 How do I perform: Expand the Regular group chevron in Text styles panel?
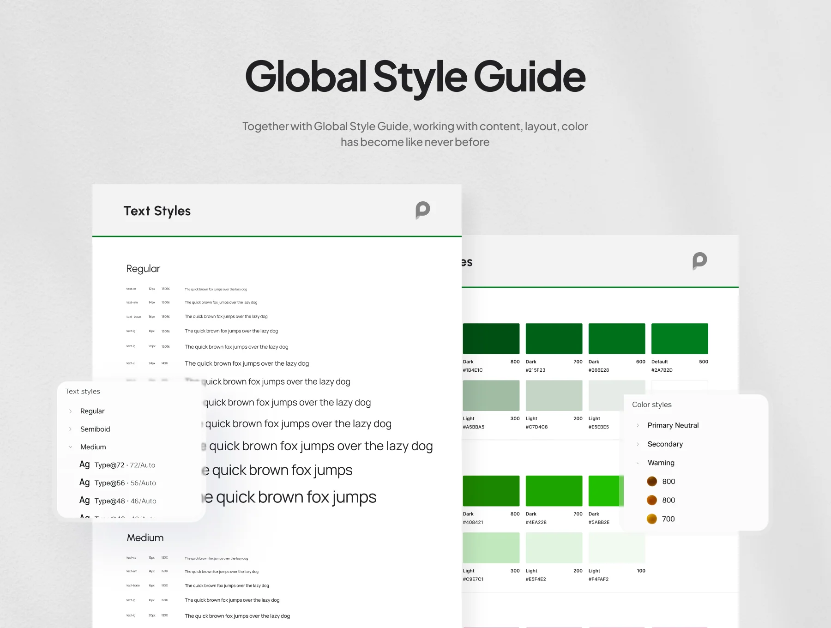(70, 411)
